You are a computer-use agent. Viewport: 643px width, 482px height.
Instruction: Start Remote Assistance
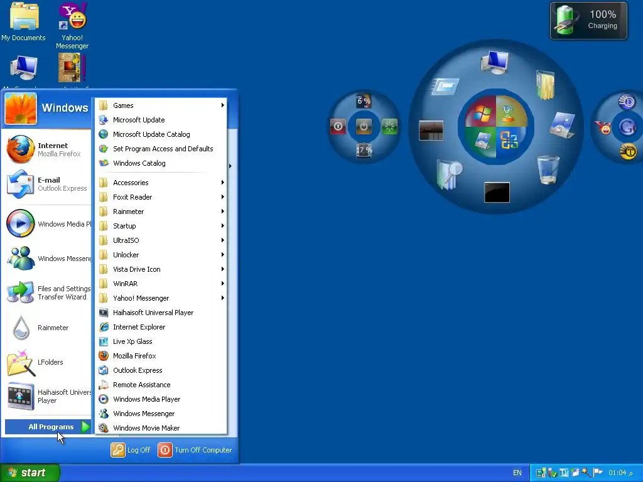[x=161, y=385]
